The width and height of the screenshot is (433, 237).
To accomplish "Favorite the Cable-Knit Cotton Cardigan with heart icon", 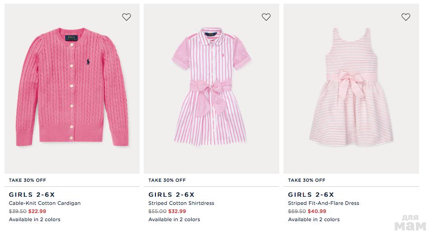I will (127, 17).
